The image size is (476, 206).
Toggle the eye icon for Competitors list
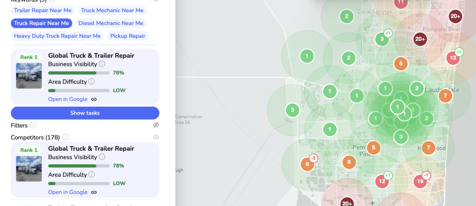point(156,137)
